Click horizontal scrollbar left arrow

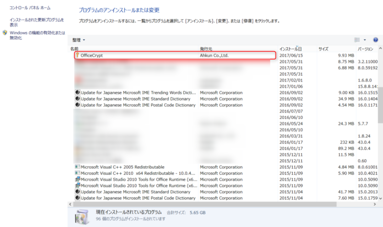point(70,204)
